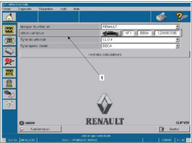Open the gauge meter sidebar icon
Viewport: 192px width, 143px height.
(9, 104)
